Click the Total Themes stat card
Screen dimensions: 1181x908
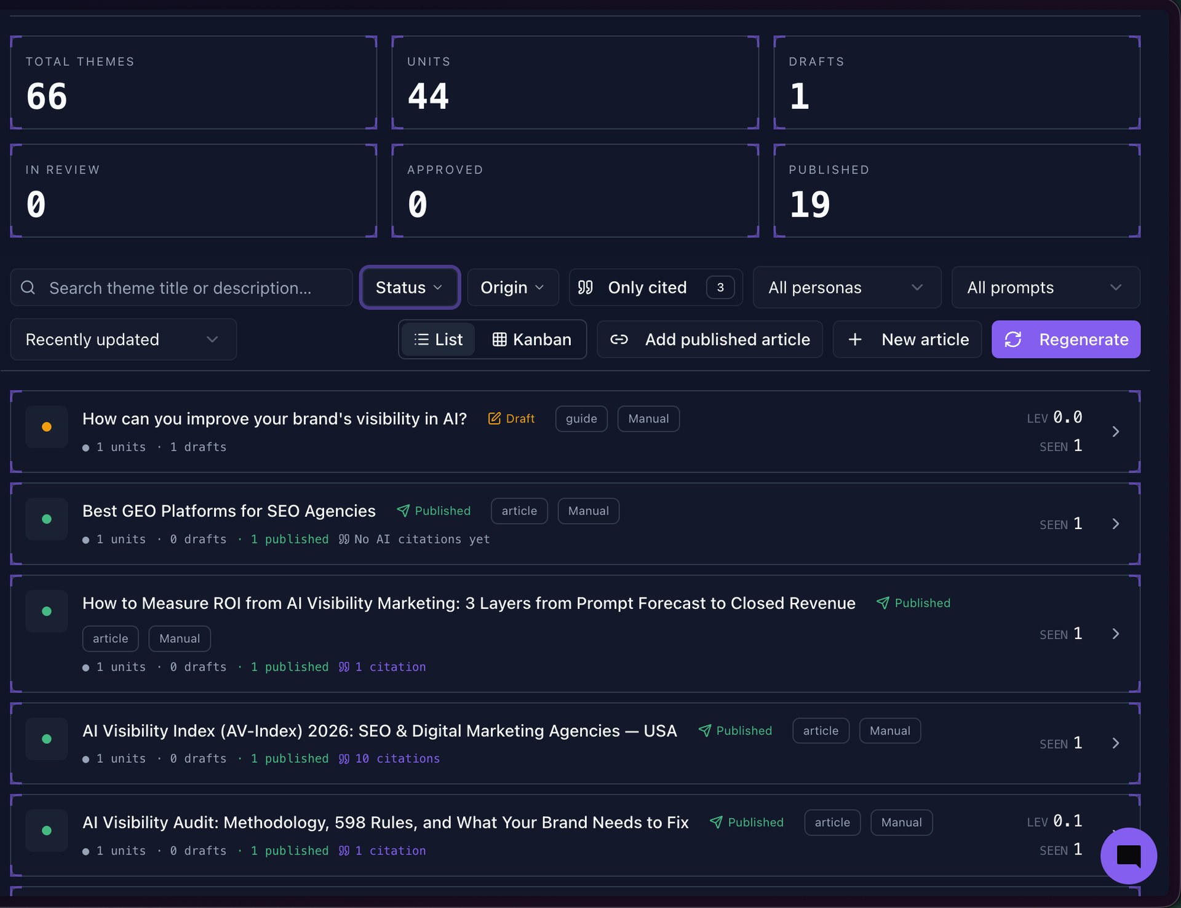[194, 82]
